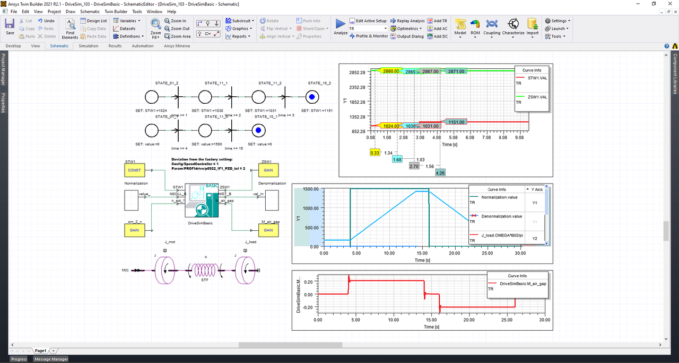
Task: Open the Import tool
Action: click(533, 28)
